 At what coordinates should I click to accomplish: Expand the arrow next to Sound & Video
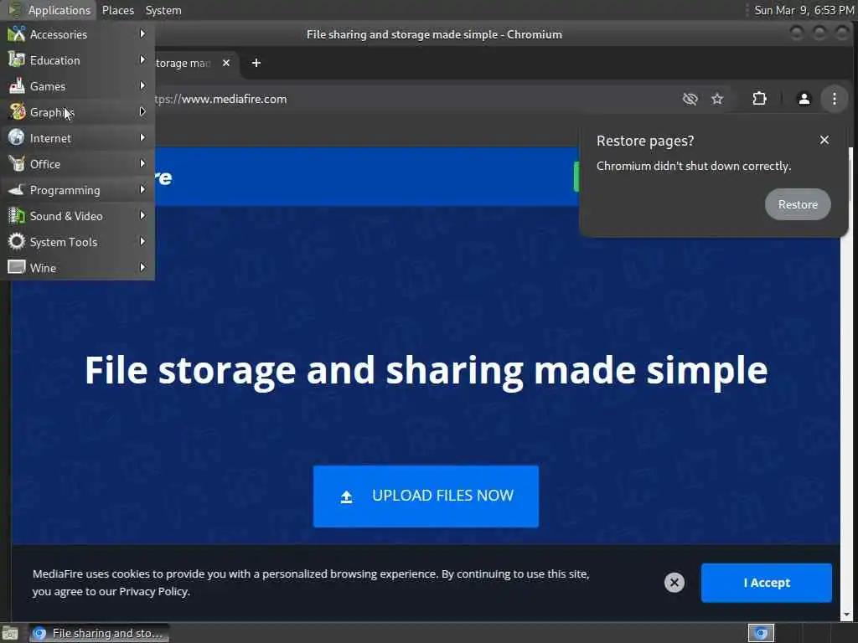(142, 215)
